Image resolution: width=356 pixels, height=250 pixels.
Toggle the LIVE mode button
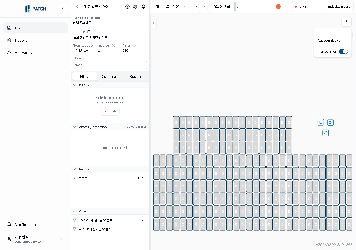pyautogui.click(x=300, y=7)
